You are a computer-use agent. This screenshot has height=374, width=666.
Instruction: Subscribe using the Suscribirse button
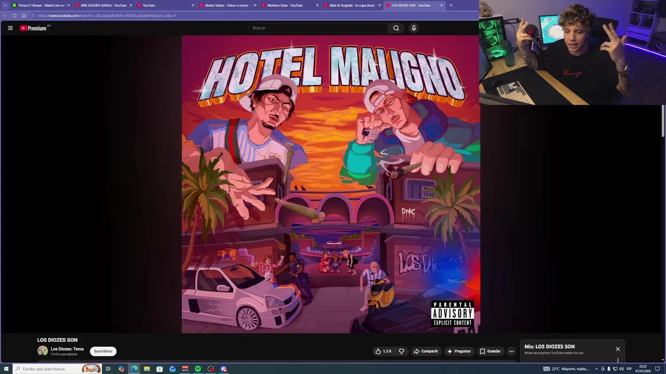pyautogui.click(x=103, y=351)
